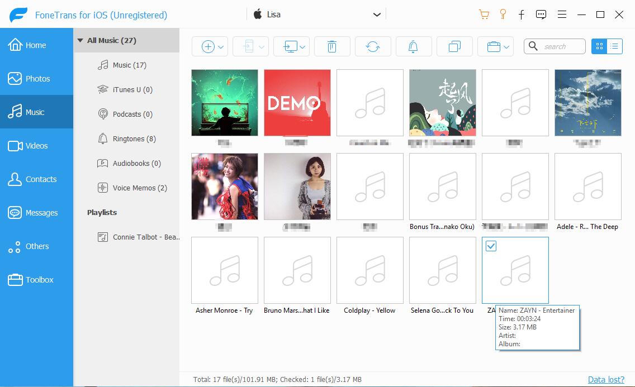Screen dimensions: 635x387
Task: Open the Home section in sidebar
Action: [x=36, y=45]
